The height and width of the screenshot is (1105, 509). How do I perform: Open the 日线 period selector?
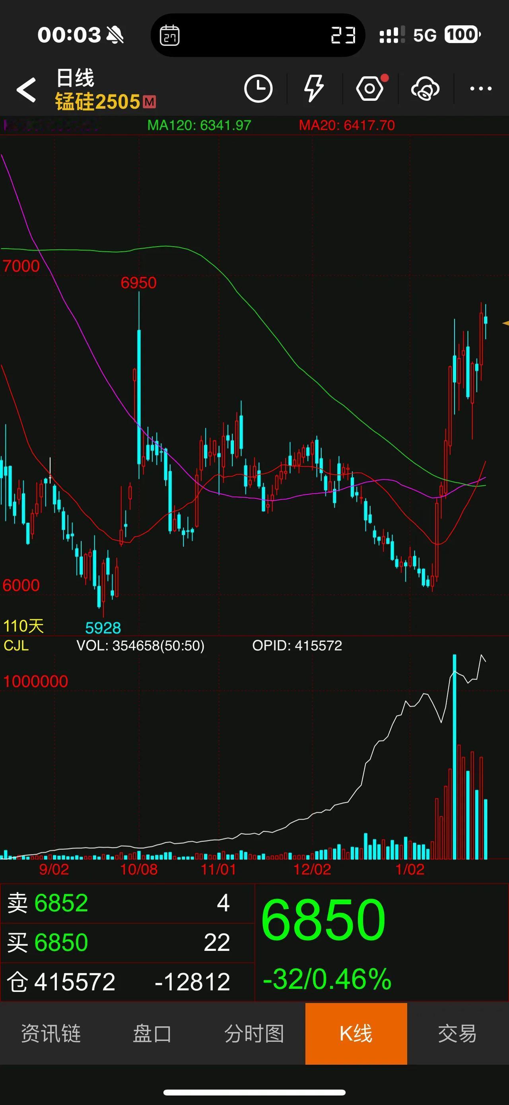(x=75, y=78)
